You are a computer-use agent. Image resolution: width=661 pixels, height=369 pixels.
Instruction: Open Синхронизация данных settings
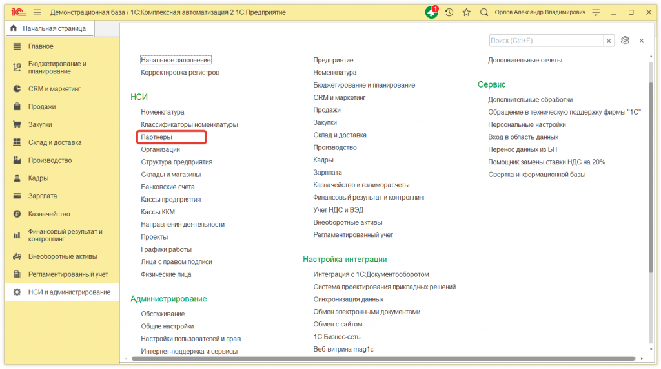[348, 299]
